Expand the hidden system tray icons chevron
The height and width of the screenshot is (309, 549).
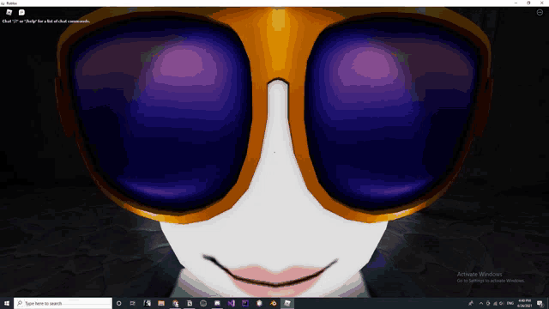point(481,303)
